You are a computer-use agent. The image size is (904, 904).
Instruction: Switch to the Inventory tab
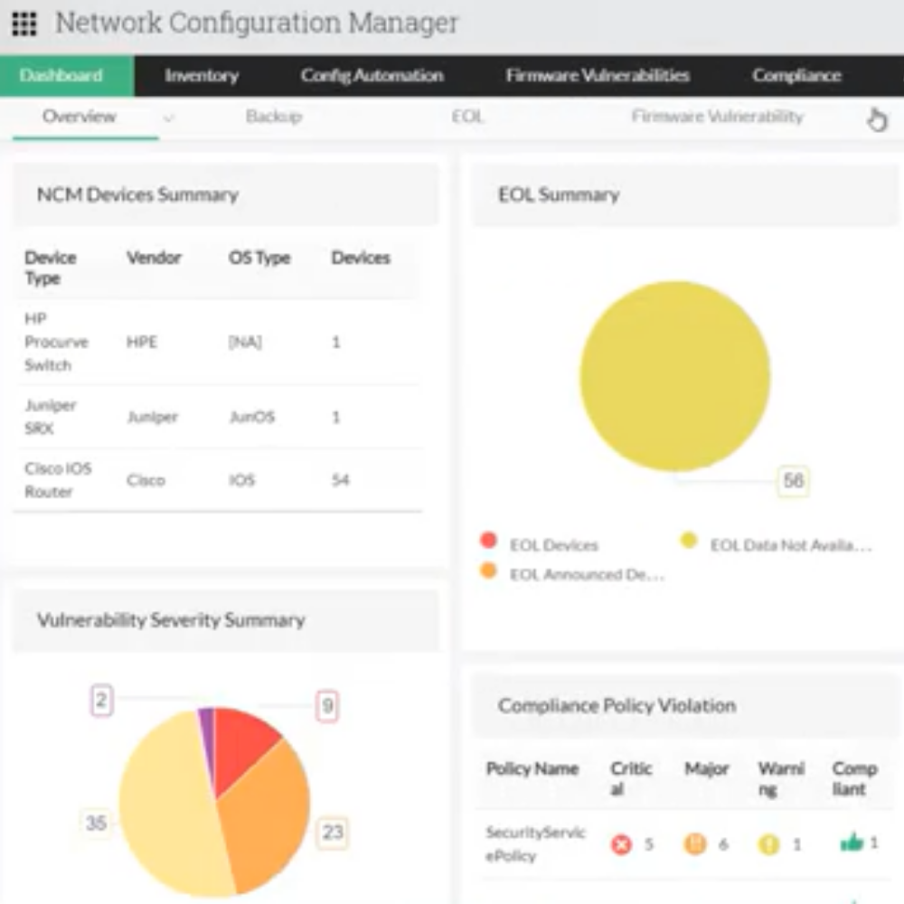point(201,76)
